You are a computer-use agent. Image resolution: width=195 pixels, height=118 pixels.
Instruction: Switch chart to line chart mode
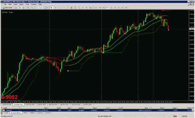[x=24, y=8]
